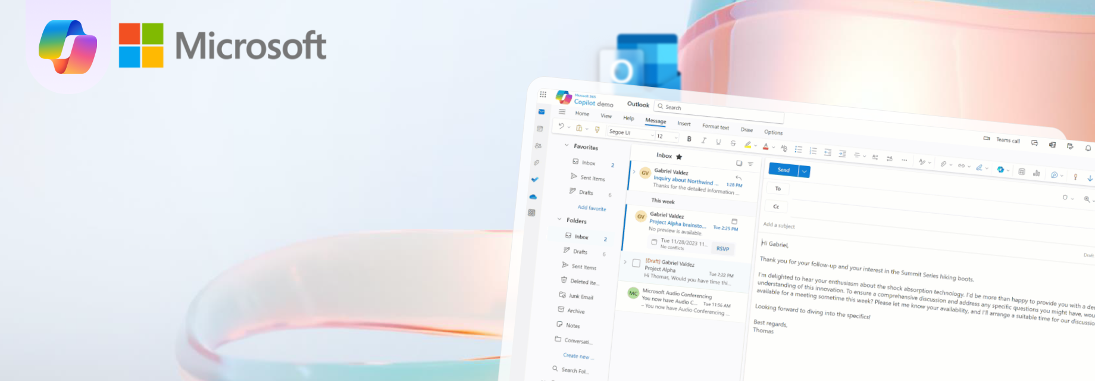Open the OneDrive cloud icon
The height and width of the screenshot is (381, 1095).
(533, 196)
